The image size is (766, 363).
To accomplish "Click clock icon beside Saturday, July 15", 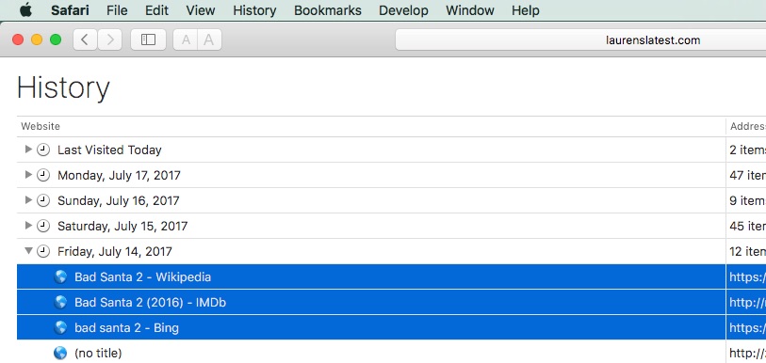I will coord(43,226).
